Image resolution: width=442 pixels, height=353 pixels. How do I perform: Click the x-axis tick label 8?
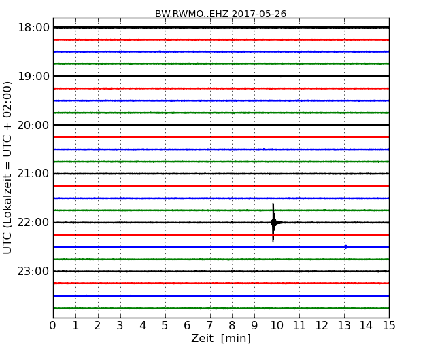(232, 325)
